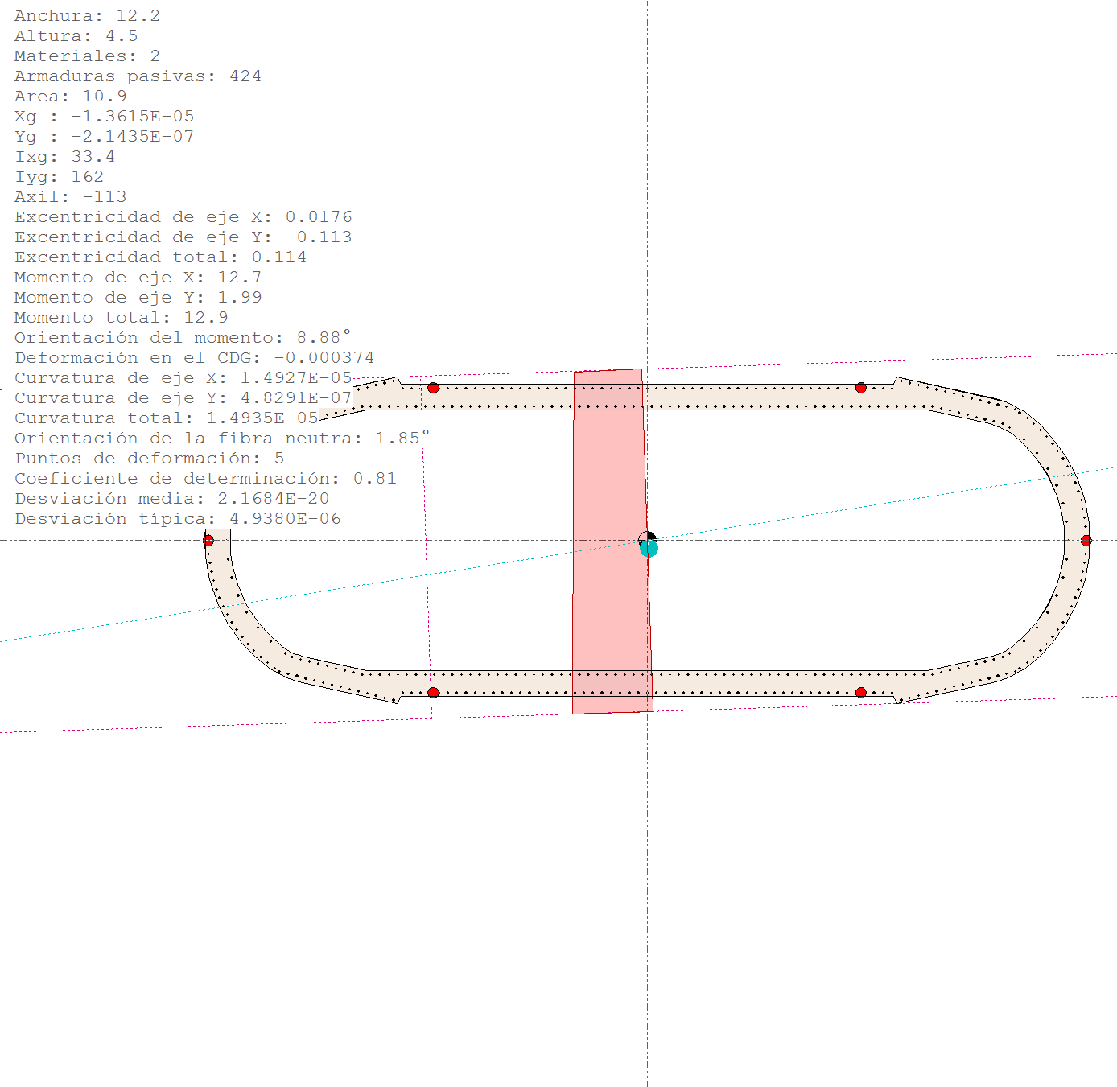
Task: Select the 'Armaduras pasivas: 424' line
Action: [x=138, y=76]
